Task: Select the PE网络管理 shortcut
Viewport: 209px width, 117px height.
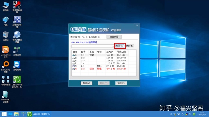Action: pos(6,81)
